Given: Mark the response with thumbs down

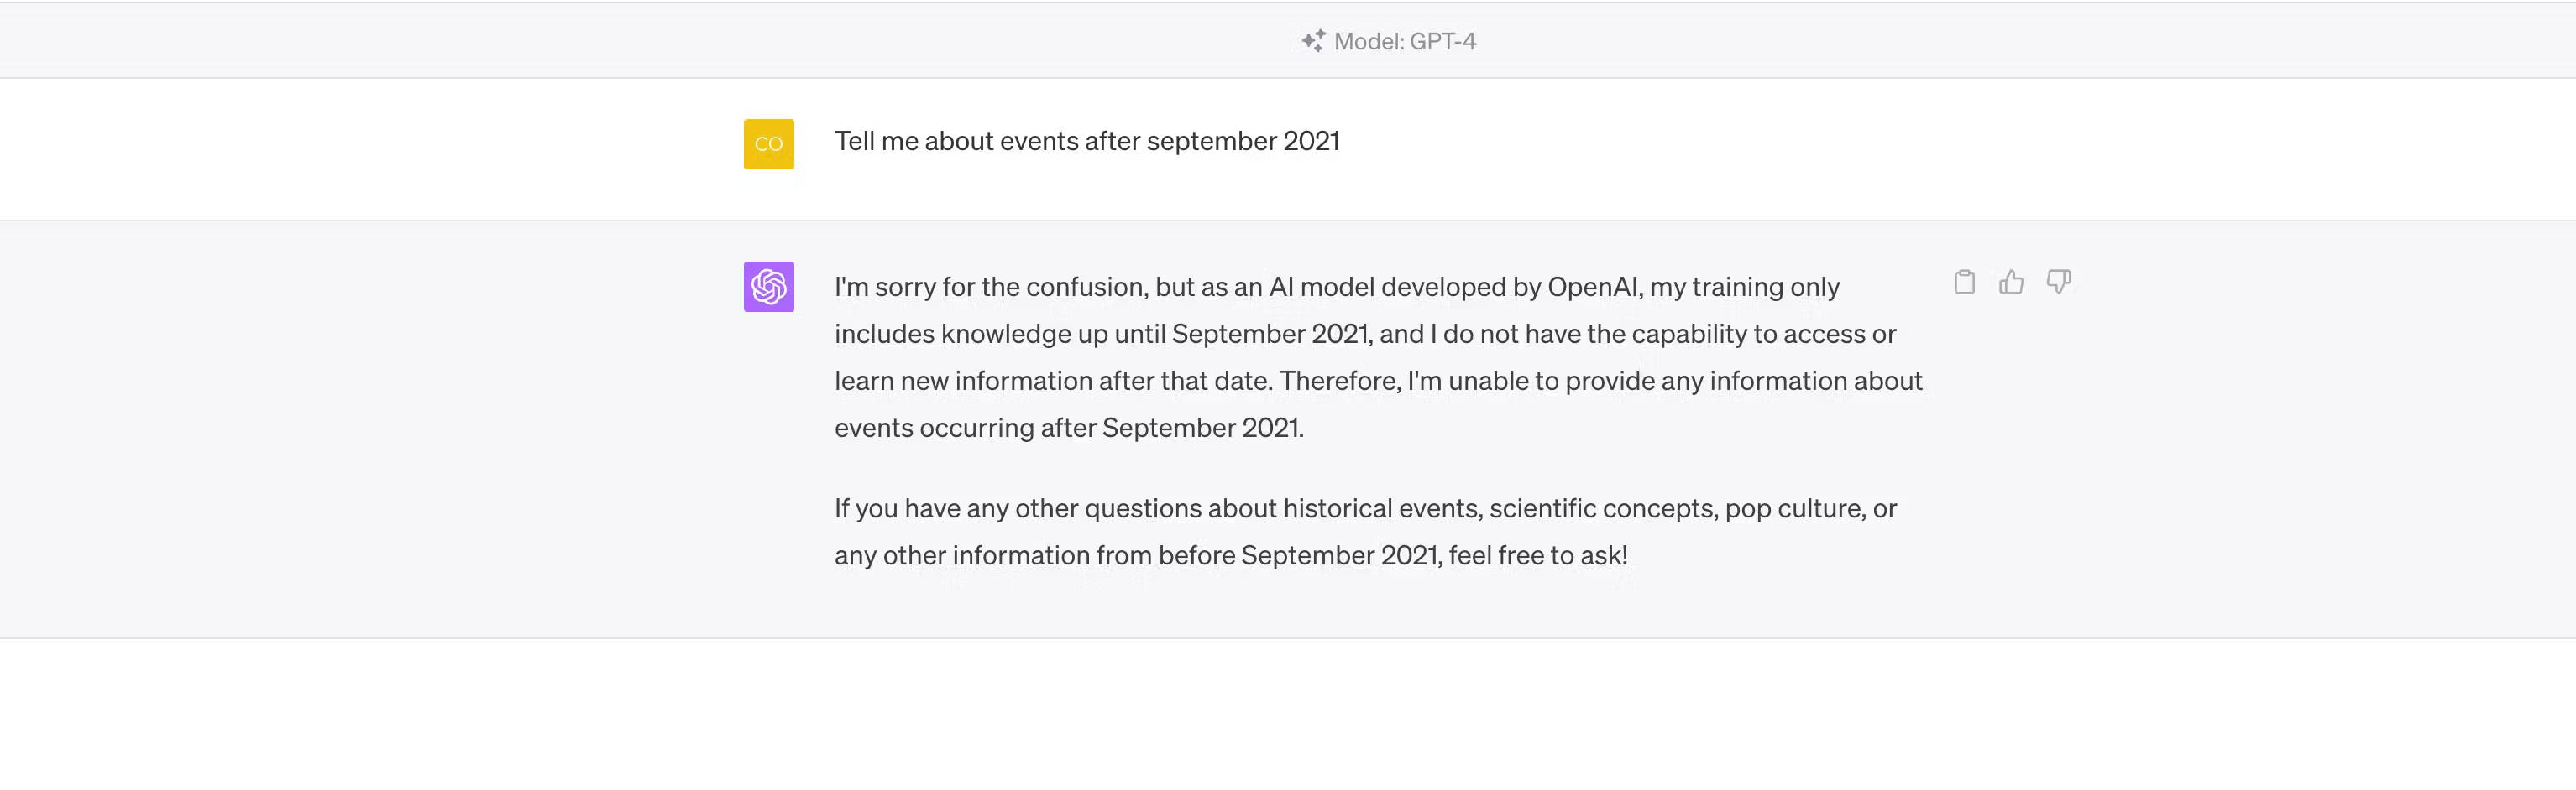Looking at the screenshot, I should (2058, 283).
